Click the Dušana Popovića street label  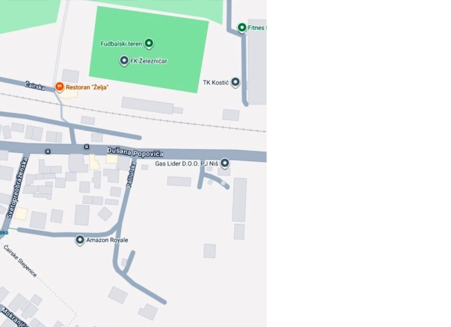coord(135,153)
